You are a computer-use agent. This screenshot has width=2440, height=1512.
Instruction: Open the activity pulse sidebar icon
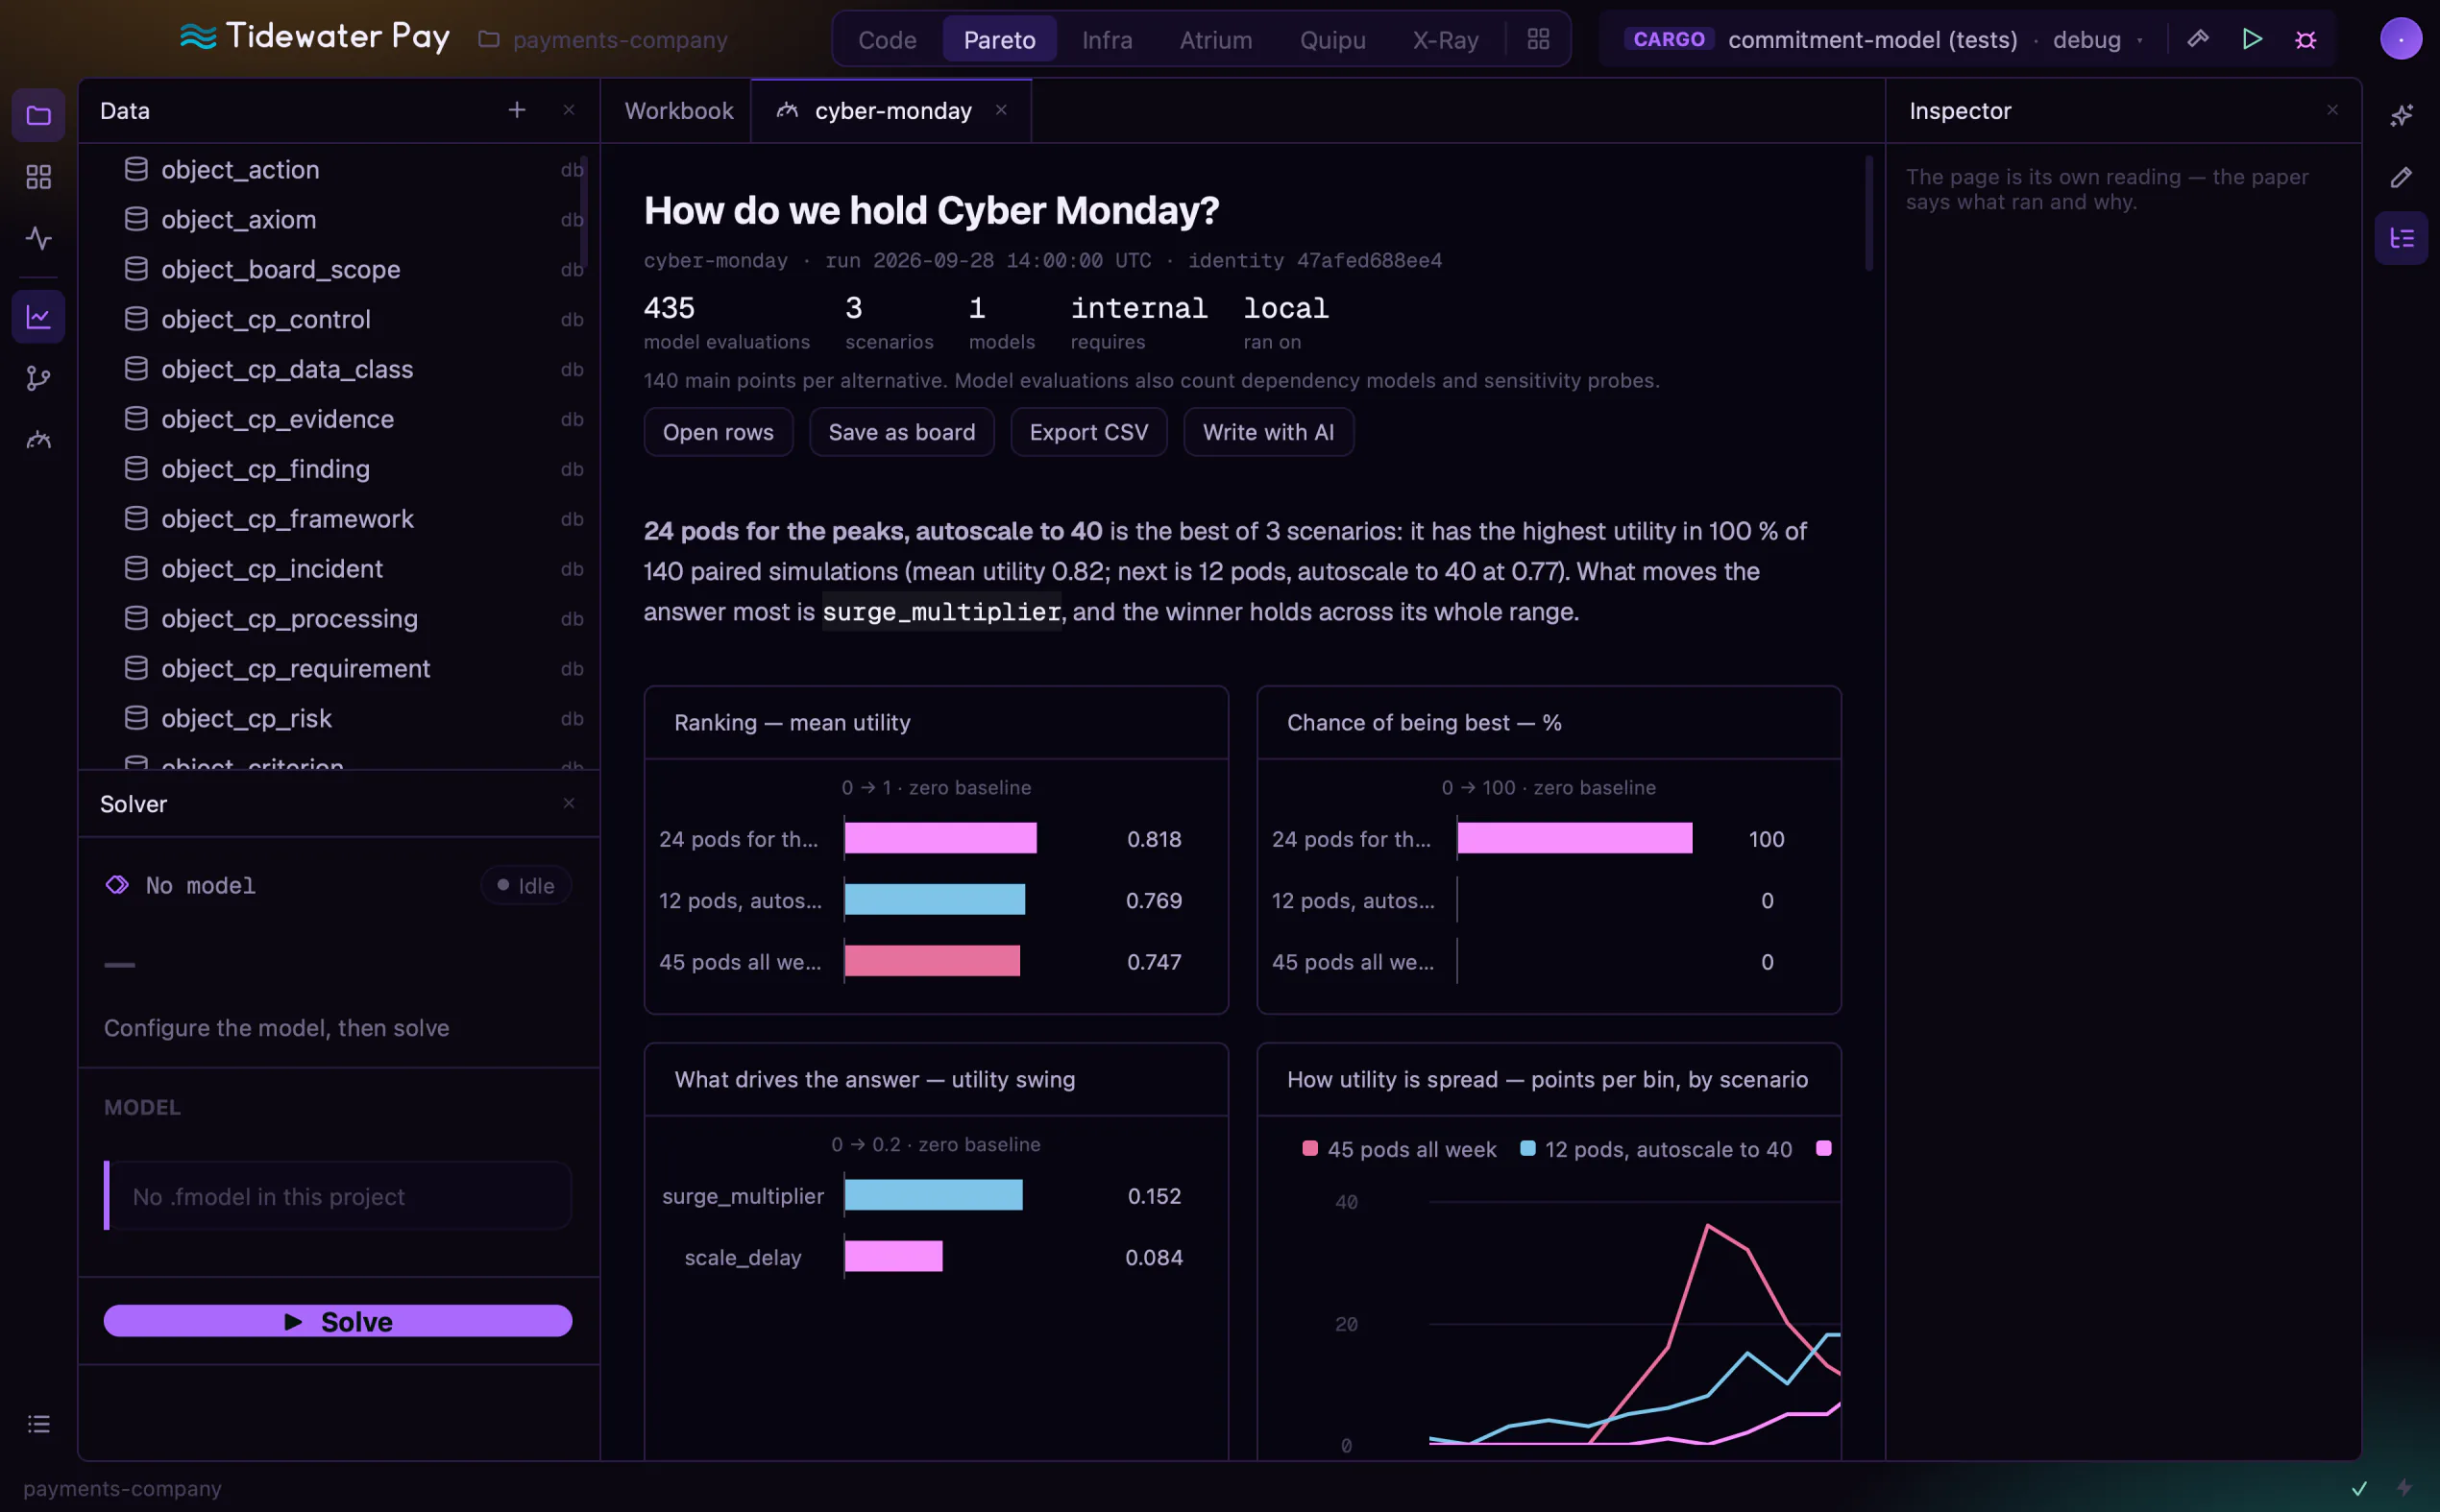tap(38, 238)
